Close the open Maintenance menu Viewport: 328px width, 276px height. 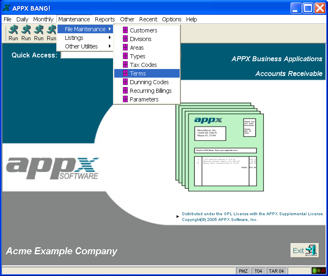coord(74,19)
